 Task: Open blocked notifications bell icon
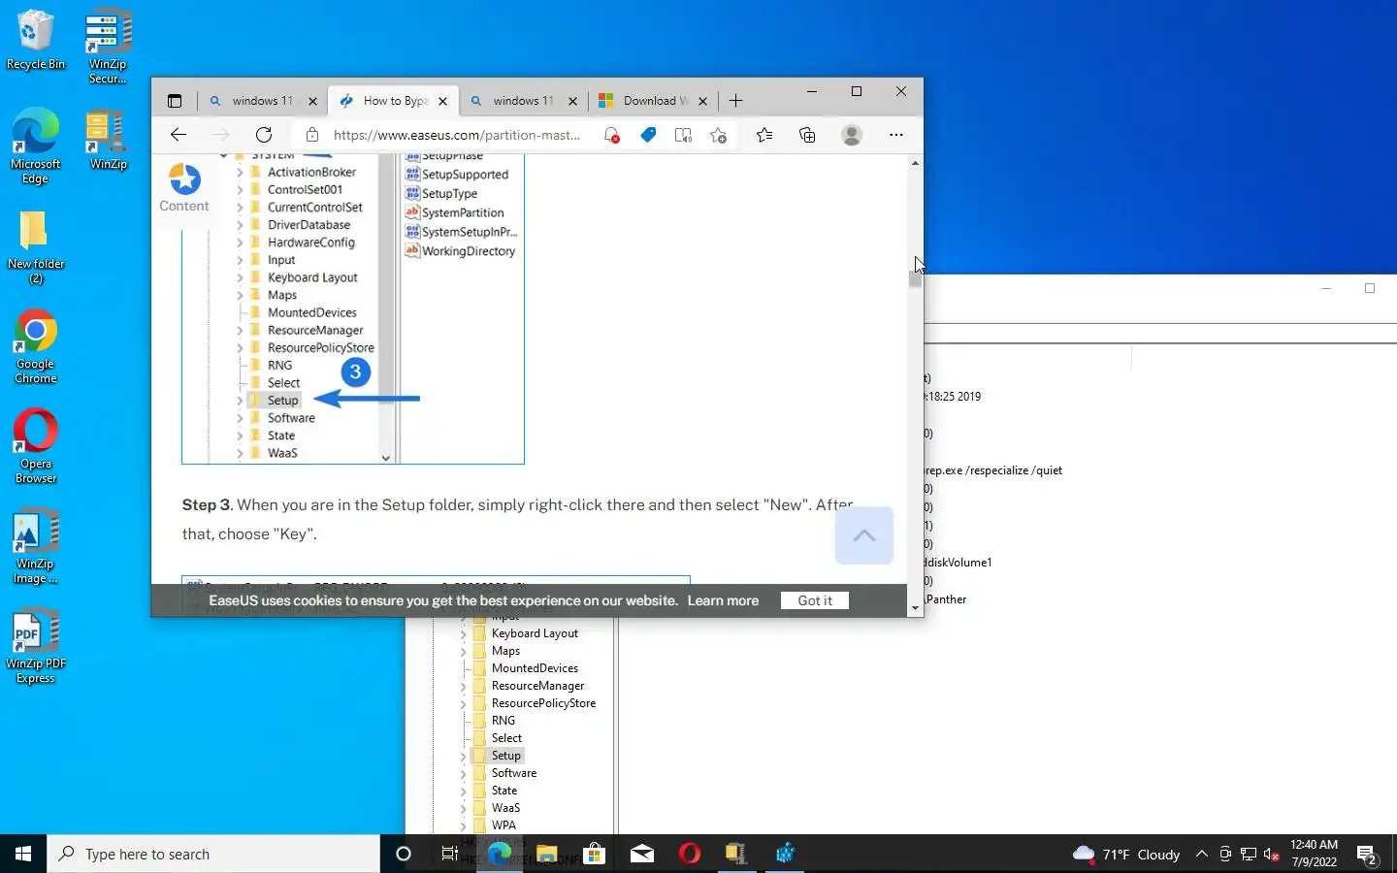pyautogui.click(x=611, y=135)
